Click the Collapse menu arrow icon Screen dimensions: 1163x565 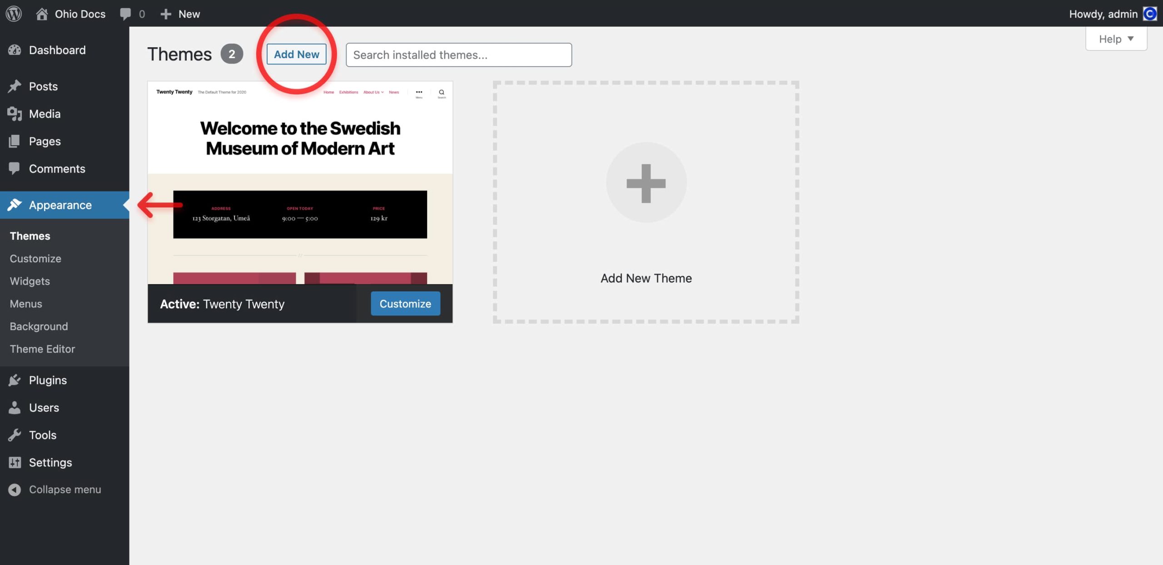(x=15, y=490)
